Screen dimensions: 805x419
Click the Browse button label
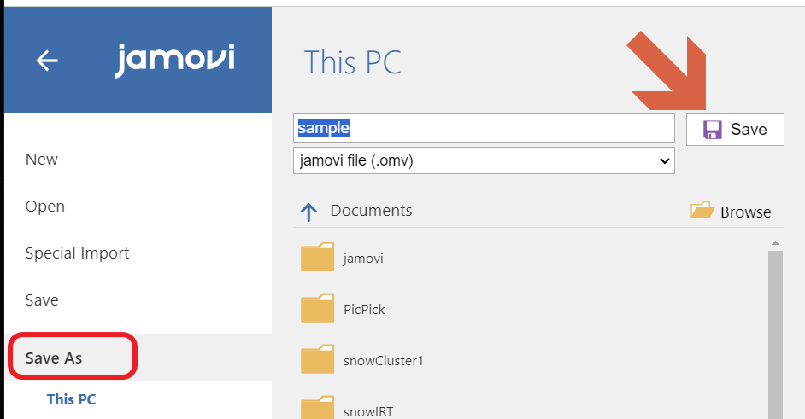click(745, 212)
